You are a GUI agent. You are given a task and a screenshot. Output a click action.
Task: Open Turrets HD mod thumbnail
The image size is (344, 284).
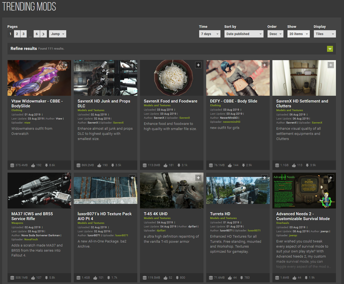(x=238, y=190)
